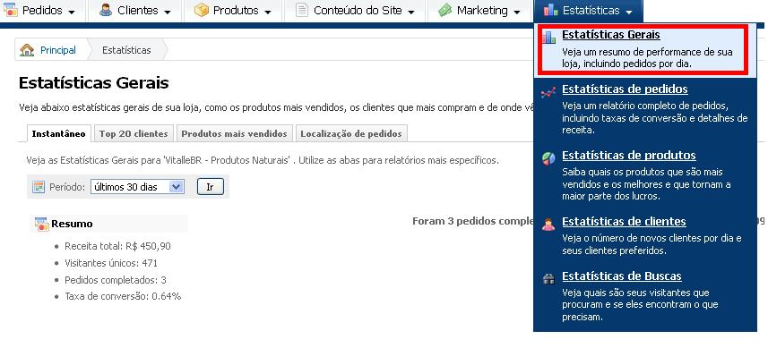Click the 'Foram 3 pedidos' summary text
The height and width of the screenshot is (348, 768).
click(472, 221)
